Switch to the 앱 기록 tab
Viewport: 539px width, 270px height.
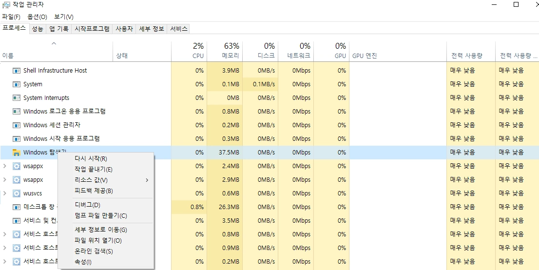pos(59,29)
